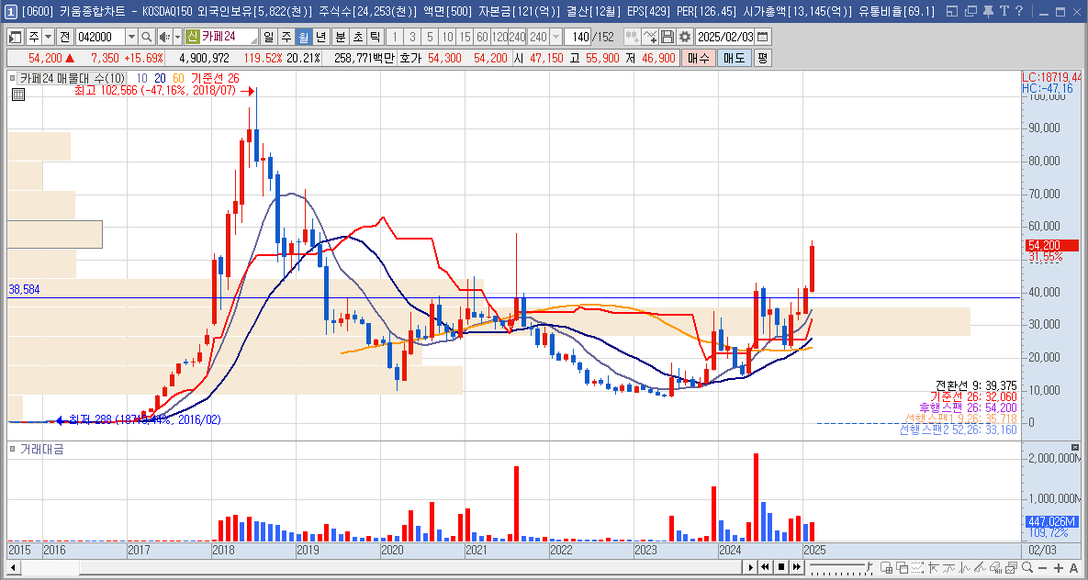
Task: Click the zoom magnifier icon in bottom toolbar
Action: (1026, 567)
